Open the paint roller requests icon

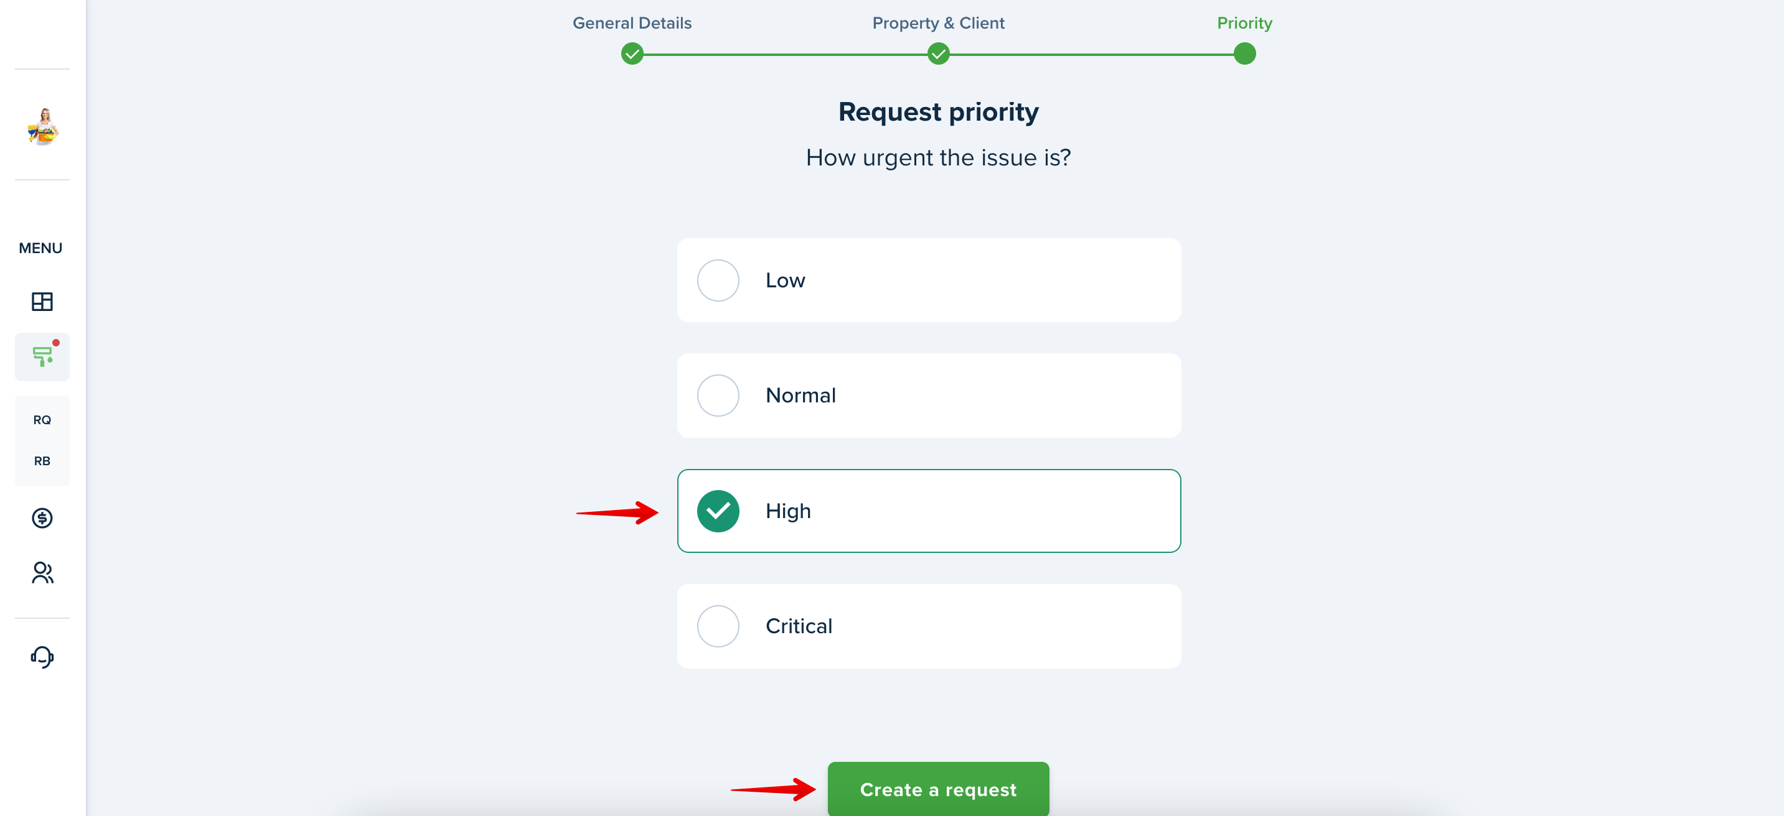pos(42,356)
